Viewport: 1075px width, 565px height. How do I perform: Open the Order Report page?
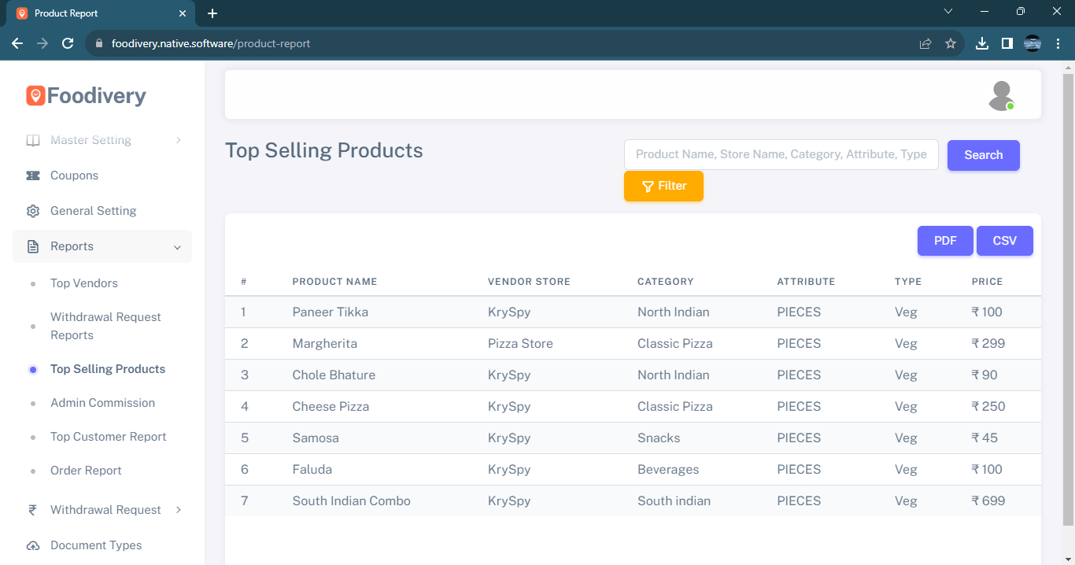pyautogui.click(x=86, y=471)
